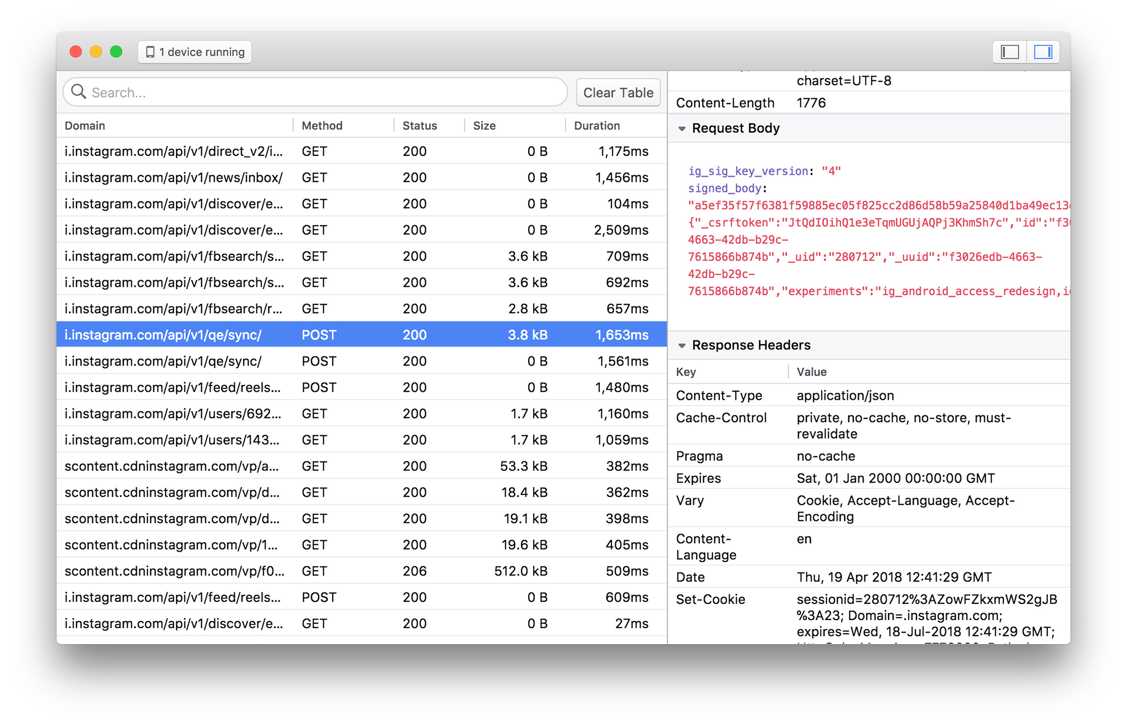
Task: Click the search magnifier icon
Action: [x=79, y=92]
